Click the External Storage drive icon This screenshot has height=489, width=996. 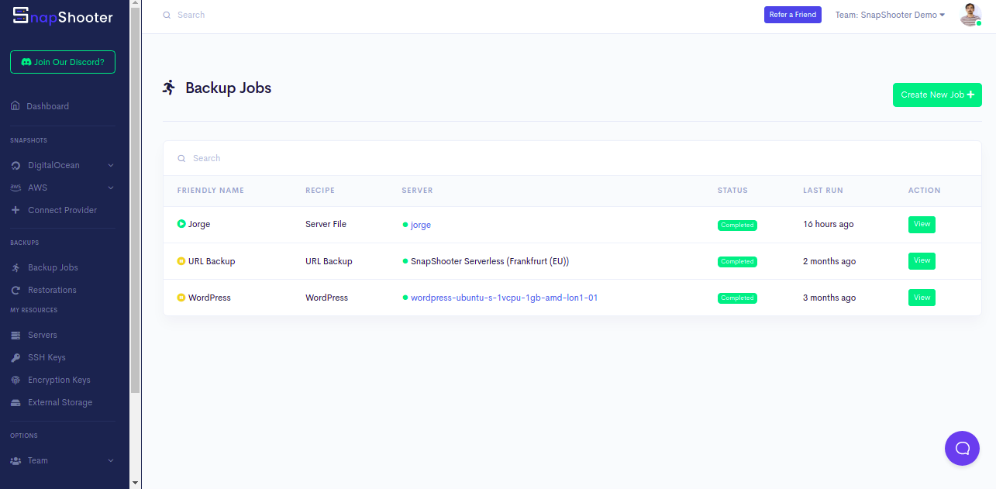[x=16, y=402]
